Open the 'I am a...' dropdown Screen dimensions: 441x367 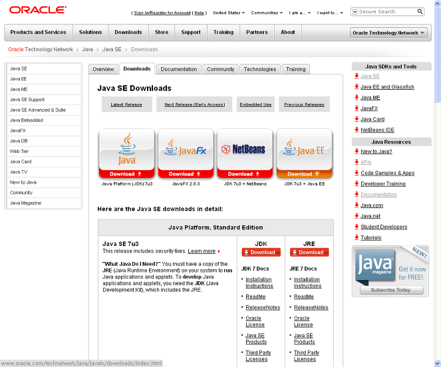299,13
